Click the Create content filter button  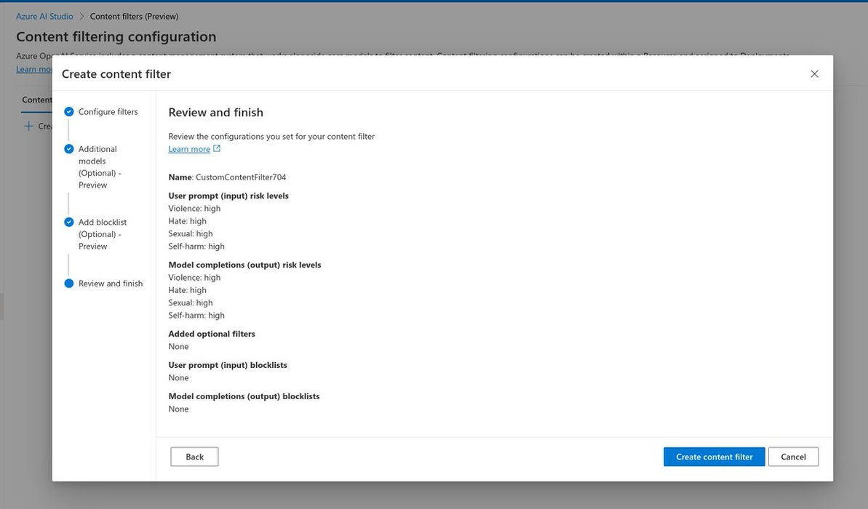pos(714,457)
